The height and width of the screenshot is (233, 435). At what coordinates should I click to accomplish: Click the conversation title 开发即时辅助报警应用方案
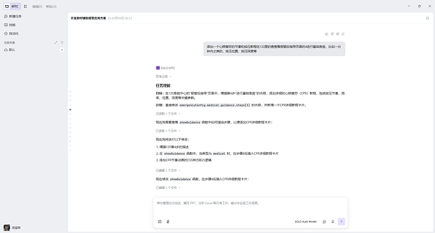pos(88,18)
